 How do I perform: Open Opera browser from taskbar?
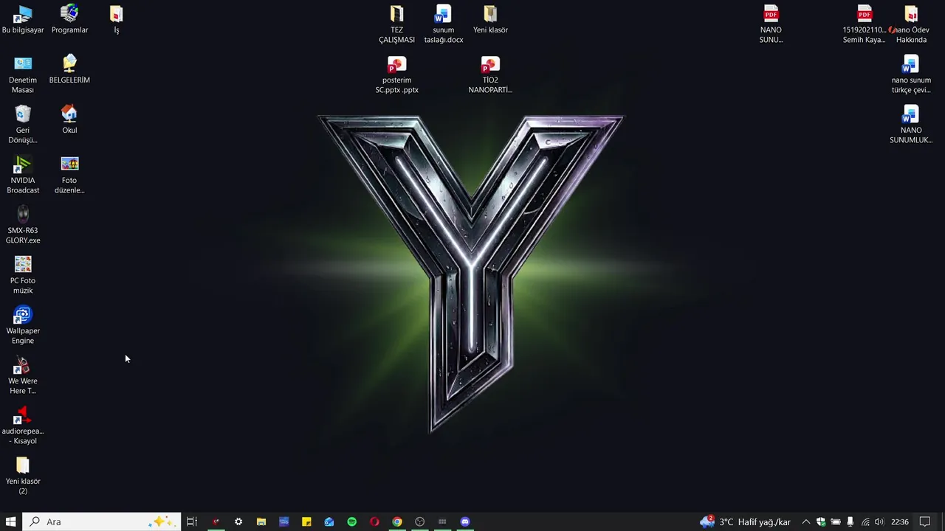(x=374, y=521)
